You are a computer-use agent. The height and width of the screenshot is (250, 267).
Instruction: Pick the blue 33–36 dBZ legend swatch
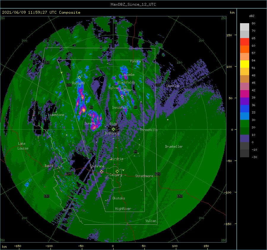click(244, 109)
